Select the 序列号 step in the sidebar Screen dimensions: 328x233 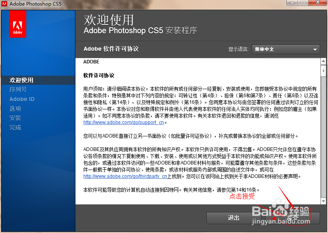point(18,90)
